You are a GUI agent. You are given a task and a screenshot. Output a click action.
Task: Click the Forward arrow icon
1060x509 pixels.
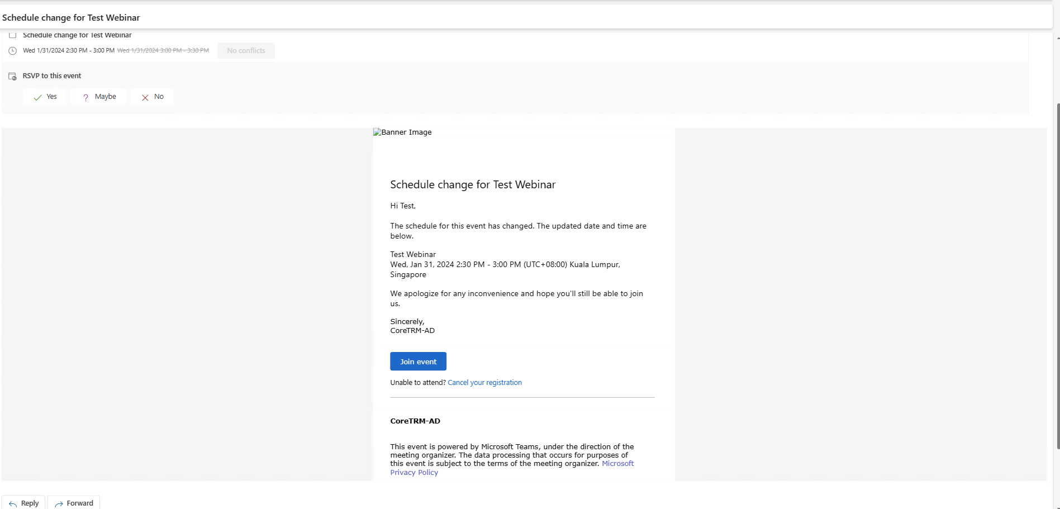point(58,503)
